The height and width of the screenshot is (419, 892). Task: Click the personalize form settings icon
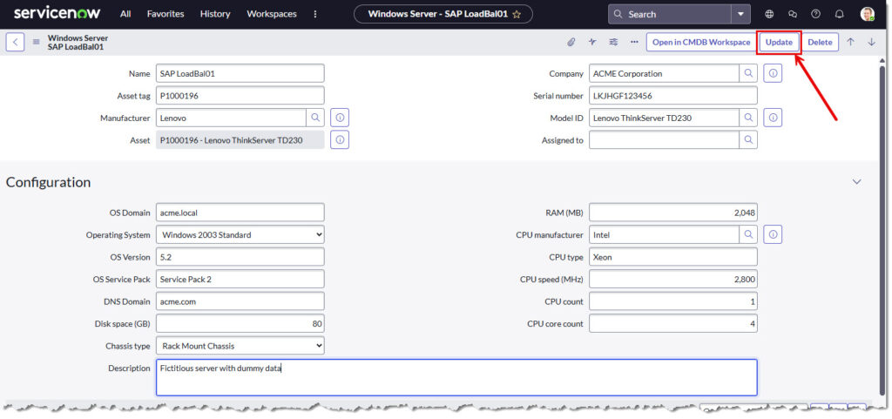click(x=613, y=42)
